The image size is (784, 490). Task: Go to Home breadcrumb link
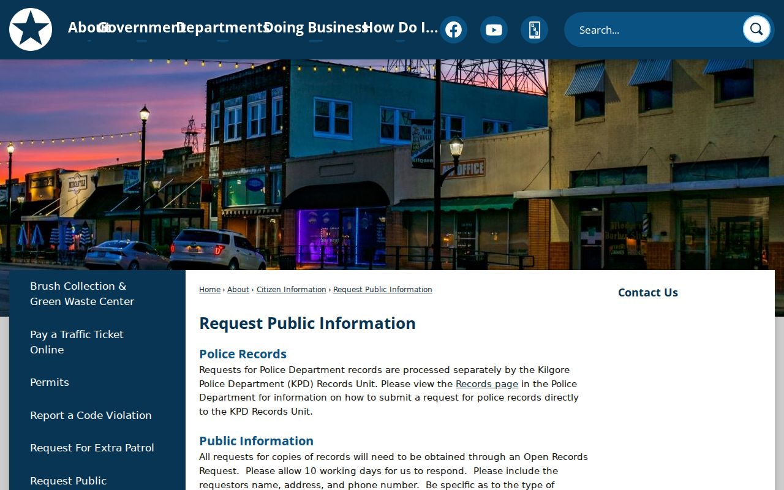209,290
